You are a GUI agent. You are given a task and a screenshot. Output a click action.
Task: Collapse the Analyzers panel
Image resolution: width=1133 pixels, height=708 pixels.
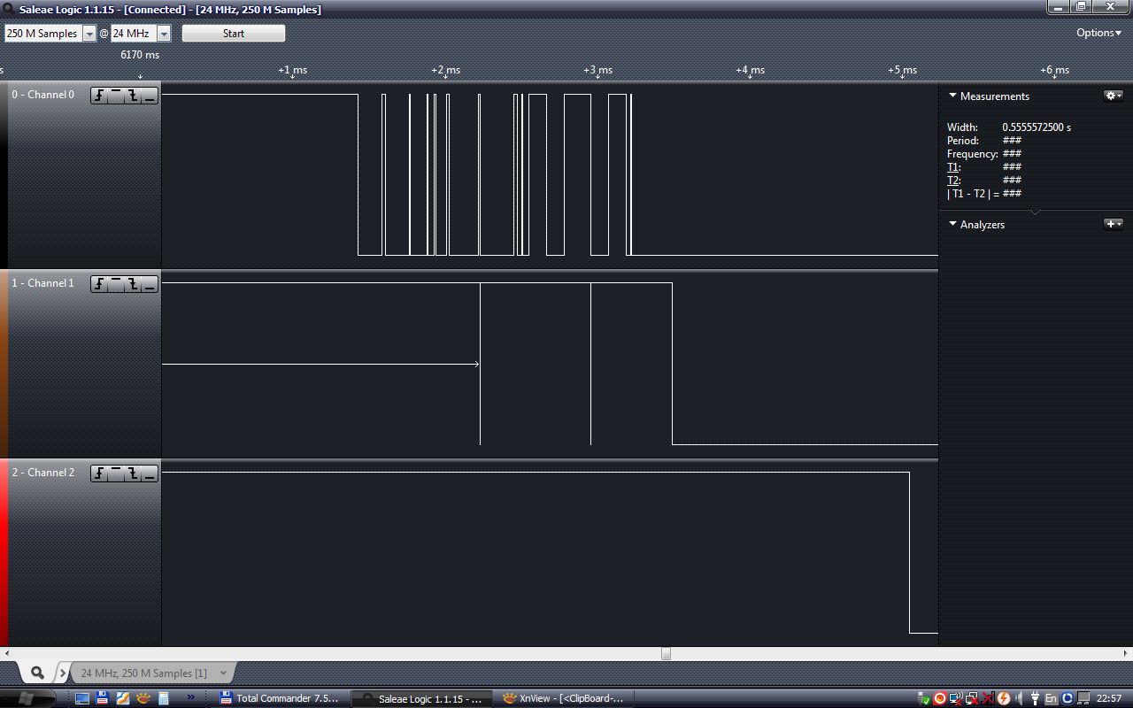coord(952,224)
